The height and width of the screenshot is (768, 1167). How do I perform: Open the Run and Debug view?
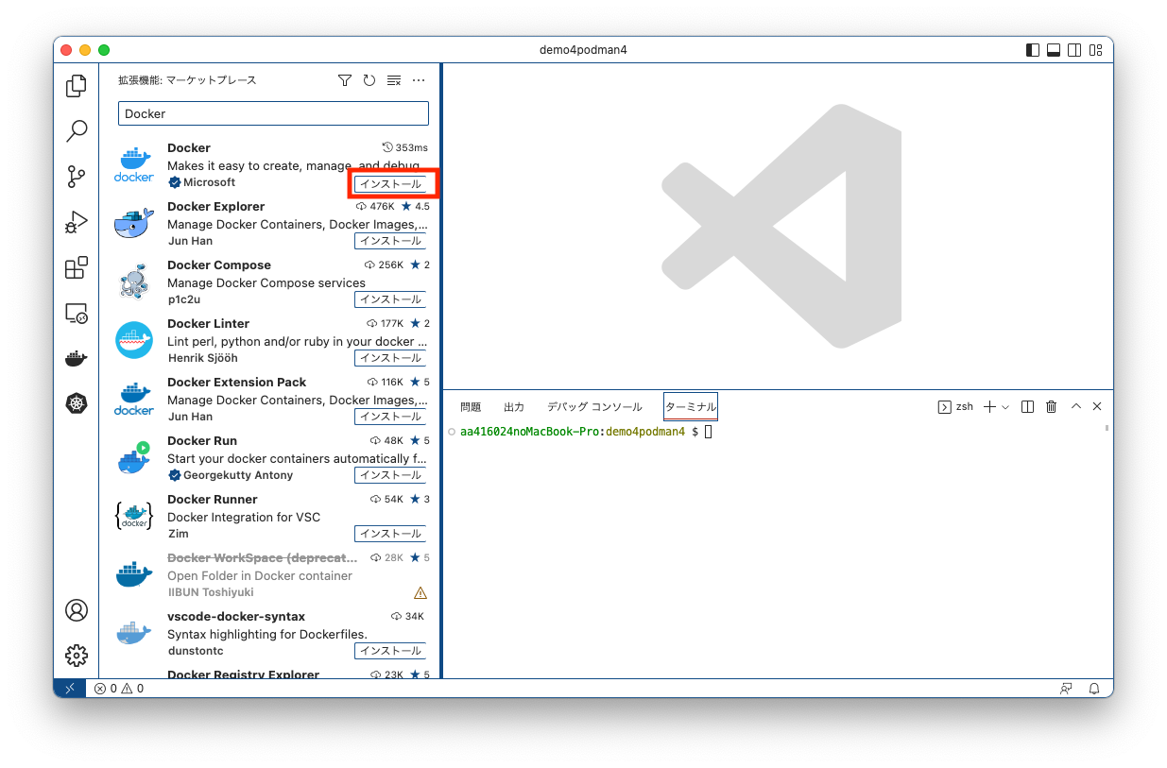(77, 221)
